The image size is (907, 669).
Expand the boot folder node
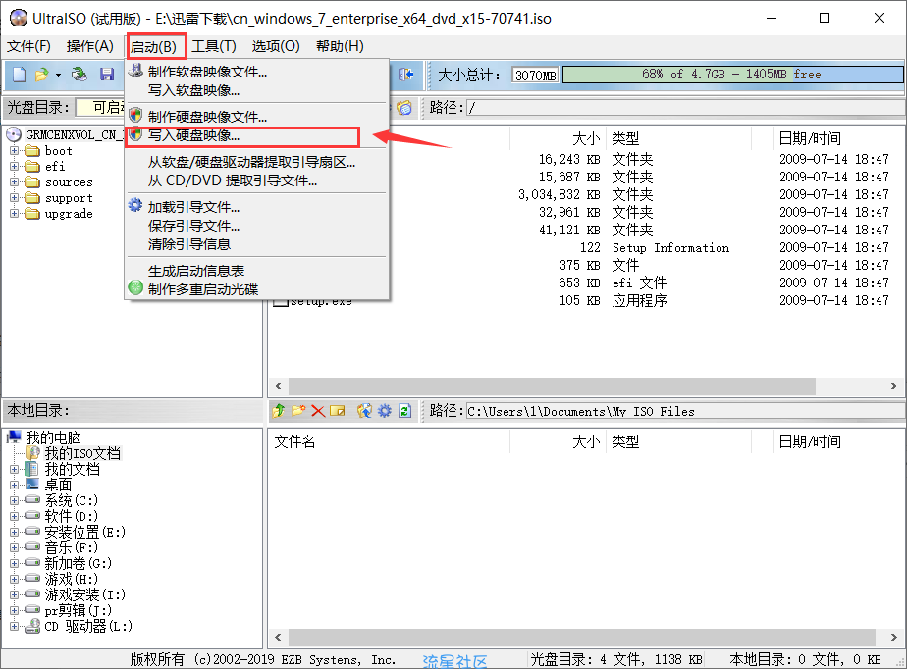coord(14,151)
